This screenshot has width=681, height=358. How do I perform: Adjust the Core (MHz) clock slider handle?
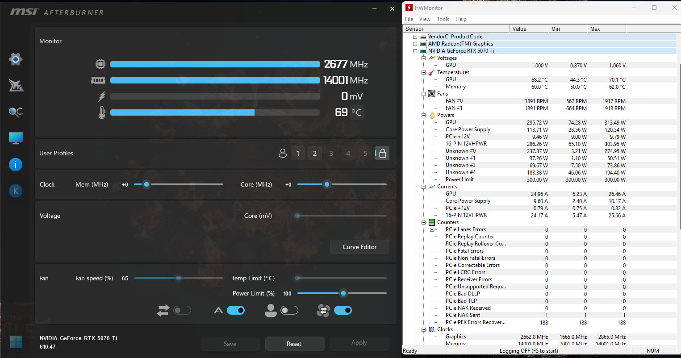click(x=327, y=184)
